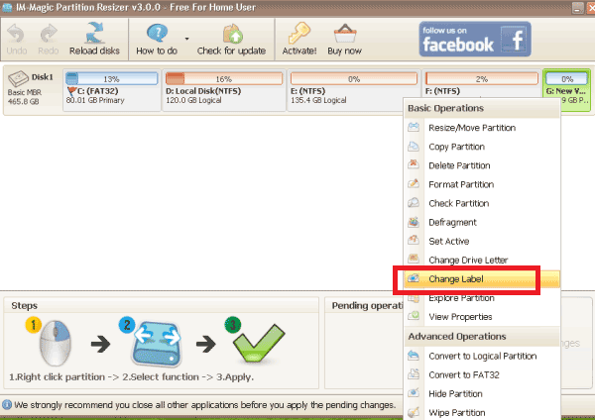595x420 pixels.
Task: Click the Wipe Partition menu icon
Action: coord(414,412)
